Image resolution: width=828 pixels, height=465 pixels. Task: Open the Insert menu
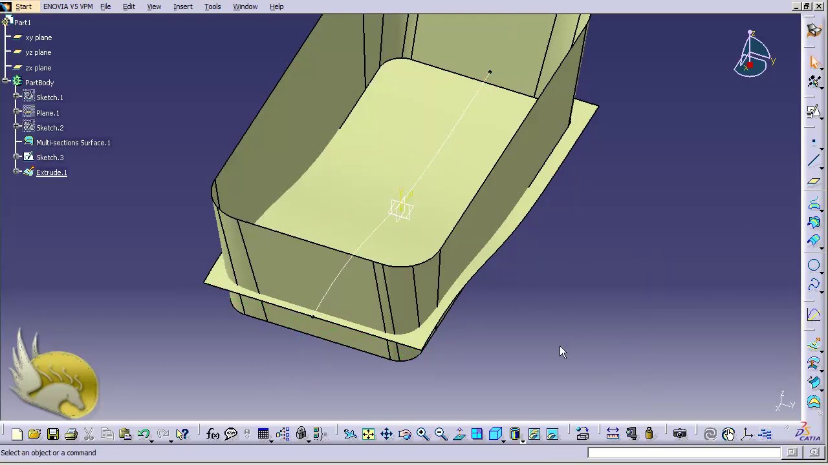point(183,6)
